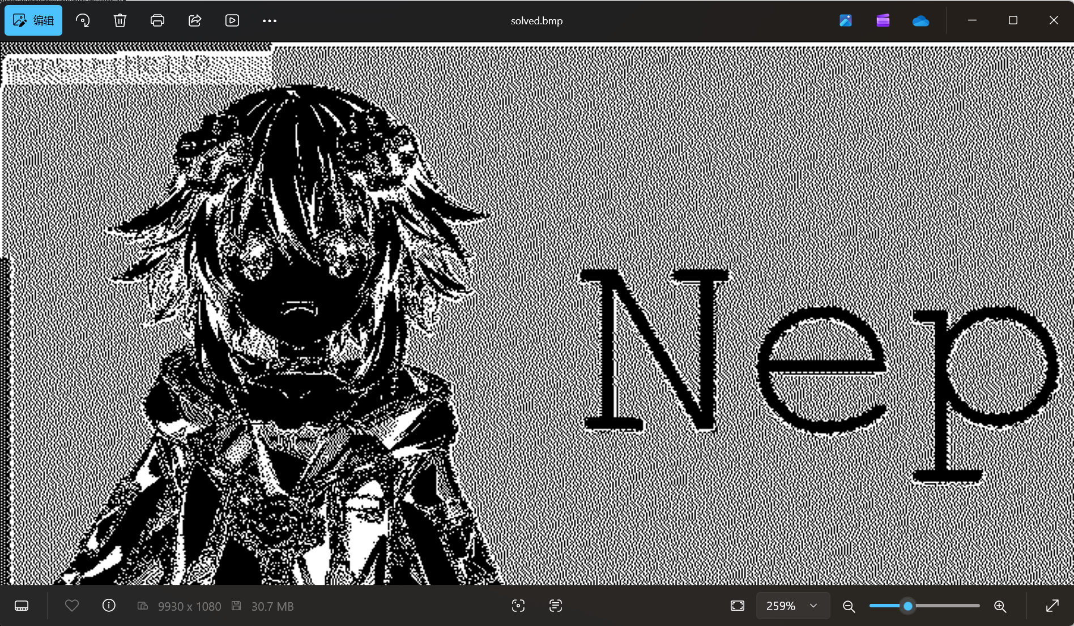Screen dimensions: 1074x626
Task: Open the three-dots more options menu
Action: tap(270, 20)
